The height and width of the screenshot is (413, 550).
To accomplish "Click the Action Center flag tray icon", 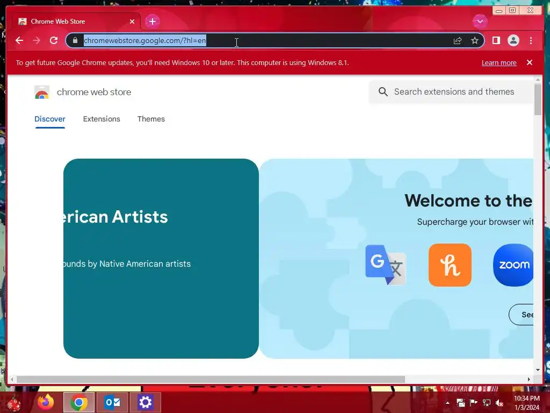I will pos(474,403).
